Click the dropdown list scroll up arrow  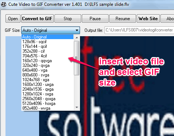pyautogui.click(x=77, y=38)
